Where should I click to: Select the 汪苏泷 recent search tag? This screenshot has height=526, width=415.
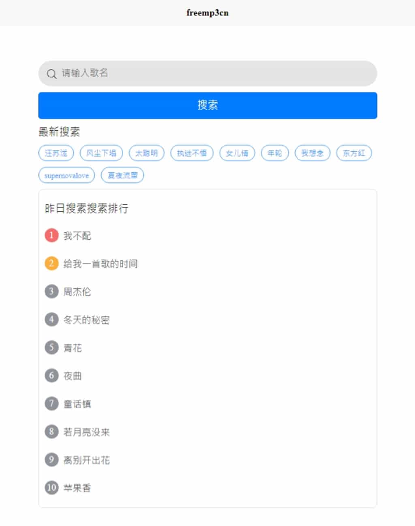(56, 153)
